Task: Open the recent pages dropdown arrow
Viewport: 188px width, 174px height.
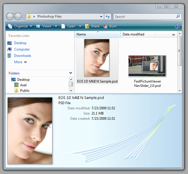Action: 24,16
